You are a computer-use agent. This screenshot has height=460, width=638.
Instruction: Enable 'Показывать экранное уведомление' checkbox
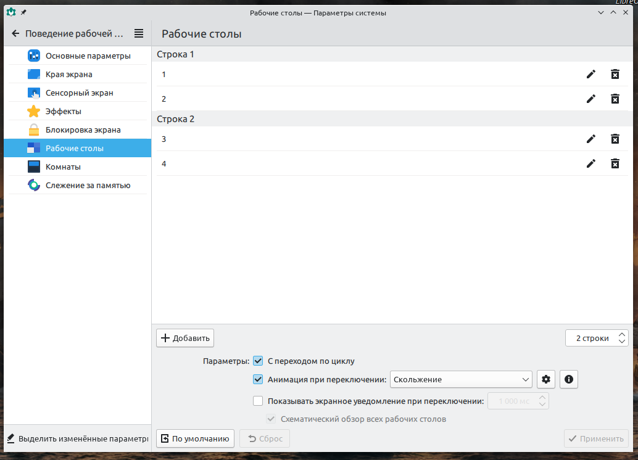(x=258, y=401)
